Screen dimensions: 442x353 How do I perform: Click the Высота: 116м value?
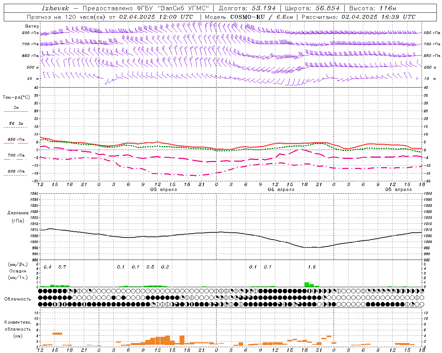point(373,8)
